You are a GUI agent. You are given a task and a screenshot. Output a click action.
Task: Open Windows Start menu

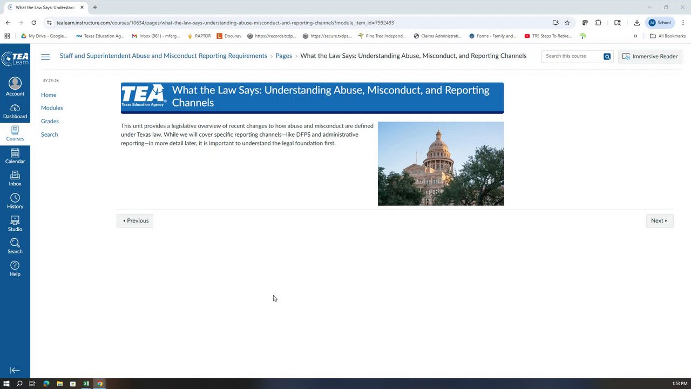6,384
